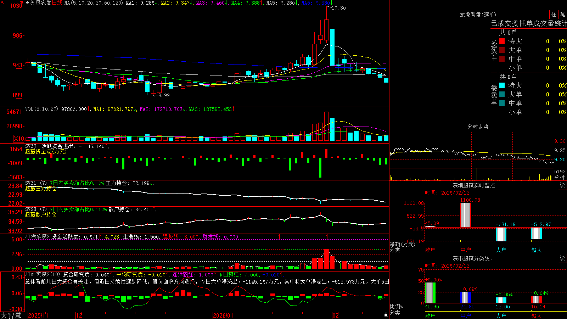This screenshot has width=567, height=319.
Task: Click the 超赢主力持仓 label
Action: [x=40, y=188]
